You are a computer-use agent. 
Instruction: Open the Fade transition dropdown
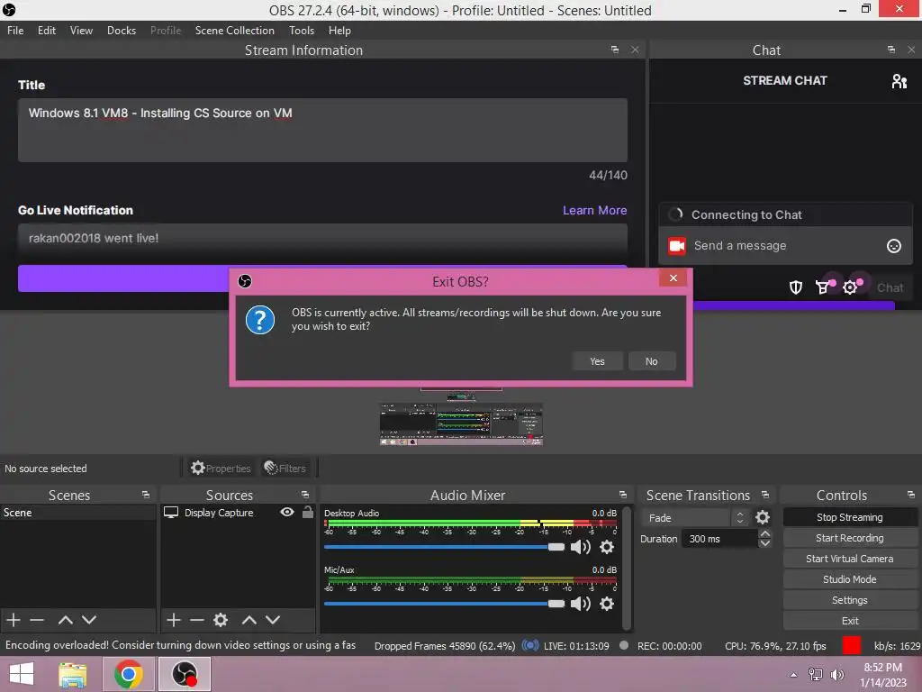(694, 518)
